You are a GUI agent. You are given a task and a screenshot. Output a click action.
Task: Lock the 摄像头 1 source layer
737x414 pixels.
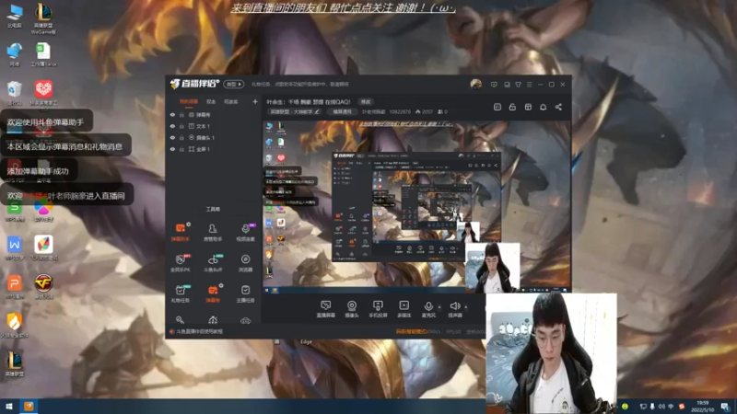click(x=181, y=137)
